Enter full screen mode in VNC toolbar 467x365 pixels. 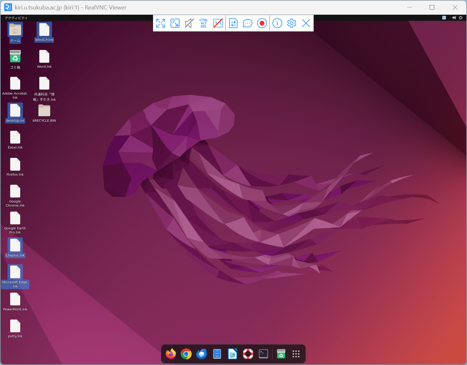coord(161,23)
